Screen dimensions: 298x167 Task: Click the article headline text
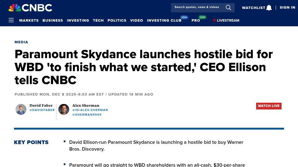[144, 67]
